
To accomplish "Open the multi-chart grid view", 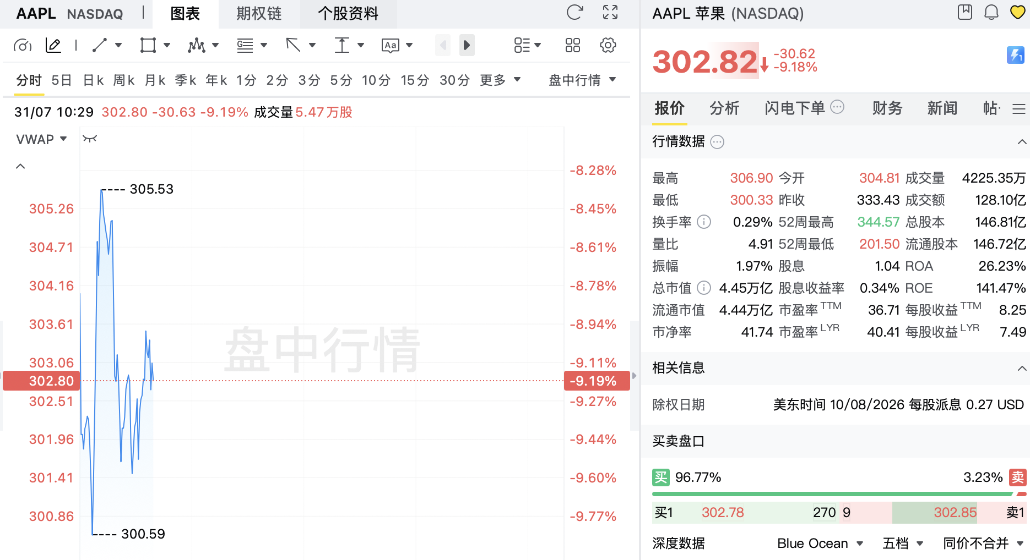I will coord(573,45).
